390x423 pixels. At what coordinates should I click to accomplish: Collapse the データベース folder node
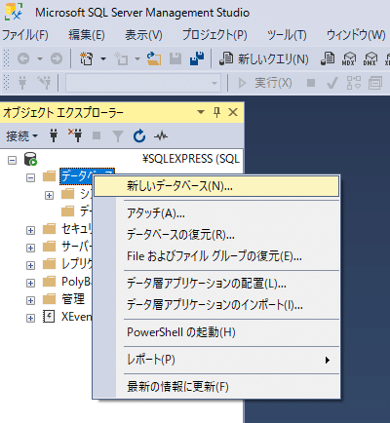pos(30,177)
